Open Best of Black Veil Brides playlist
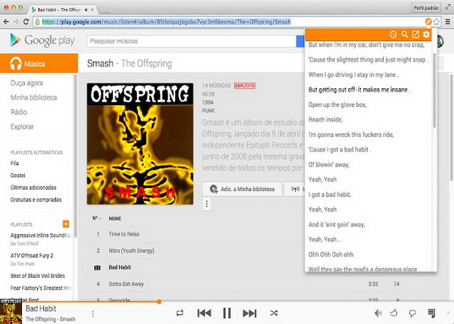 coord(38,275)
